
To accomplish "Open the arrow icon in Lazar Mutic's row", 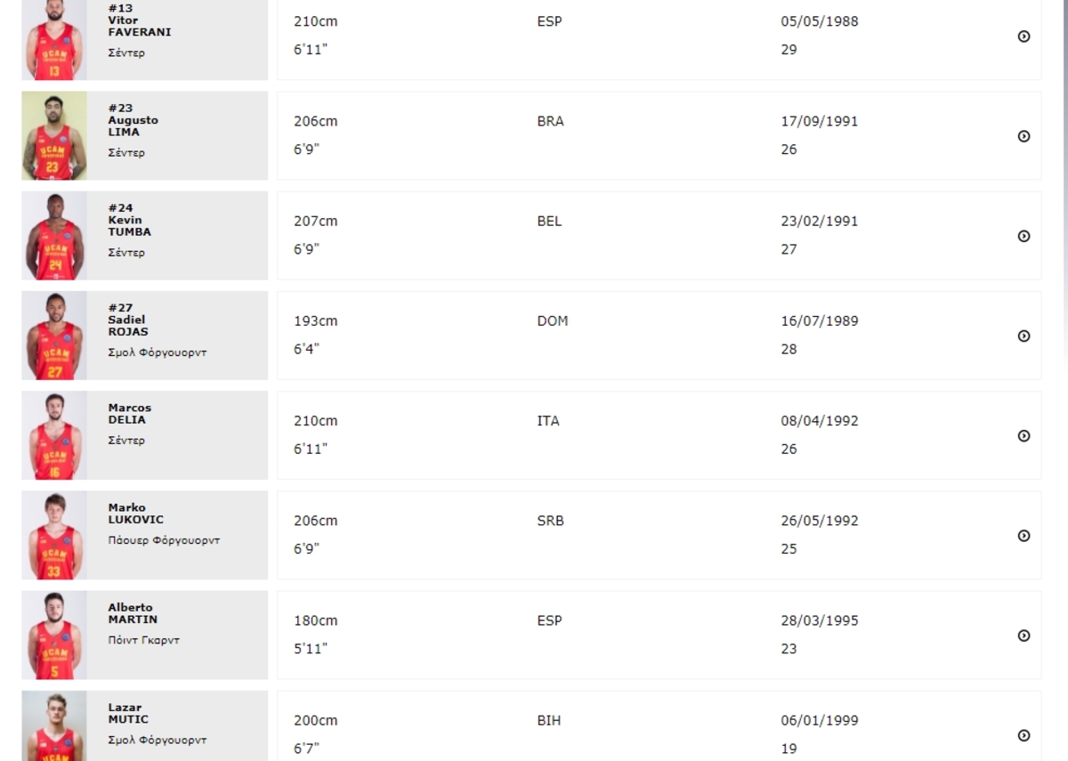I will 1023,735.
